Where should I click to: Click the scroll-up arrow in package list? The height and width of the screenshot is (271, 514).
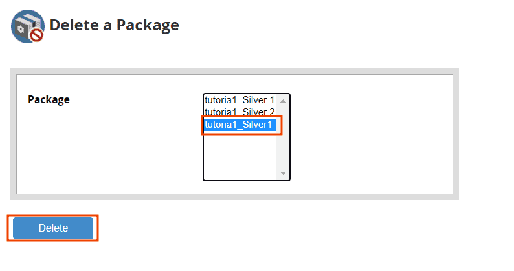[x=284, y=101]
